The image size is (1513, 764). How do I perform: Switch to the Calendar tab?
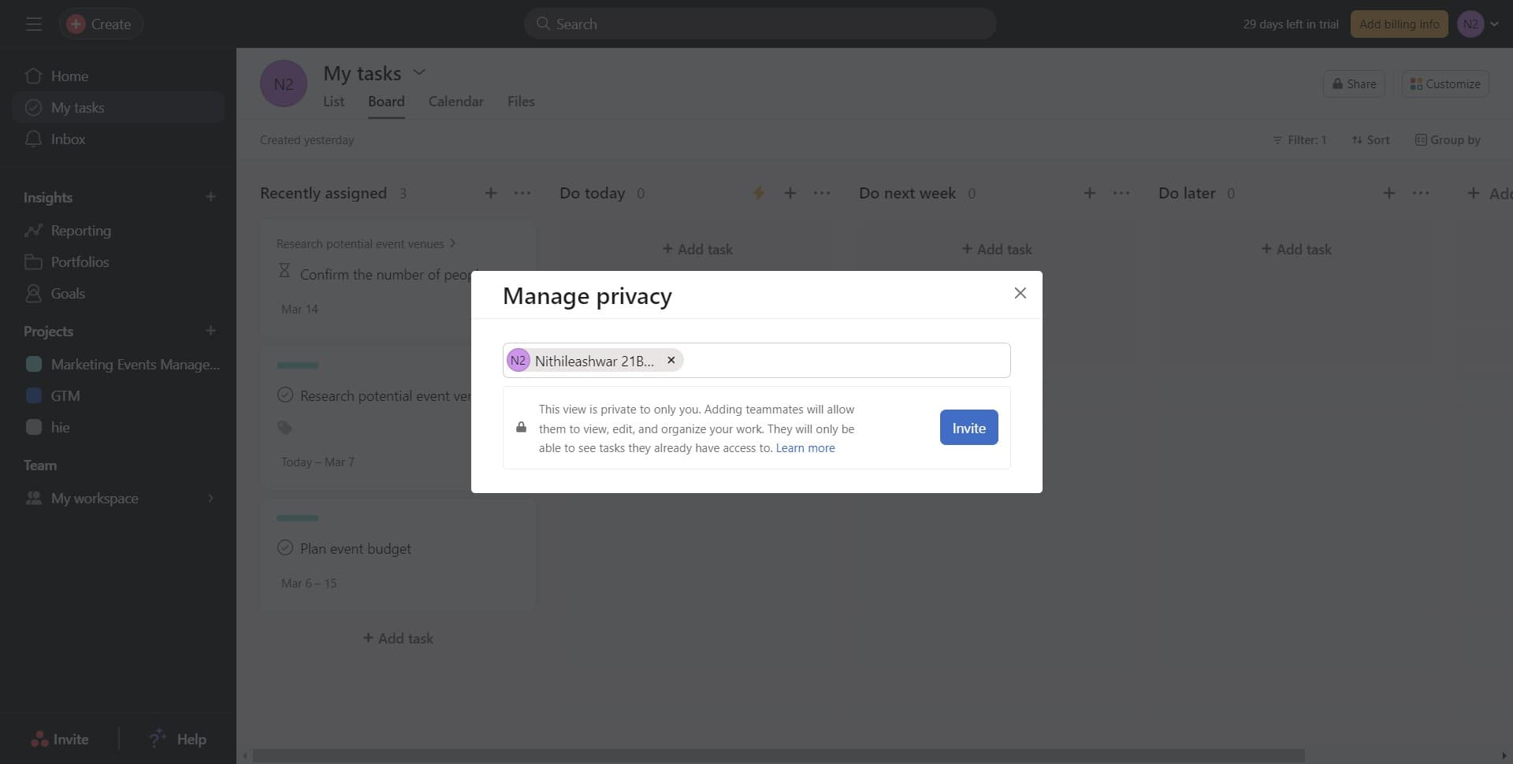[455, 102]
